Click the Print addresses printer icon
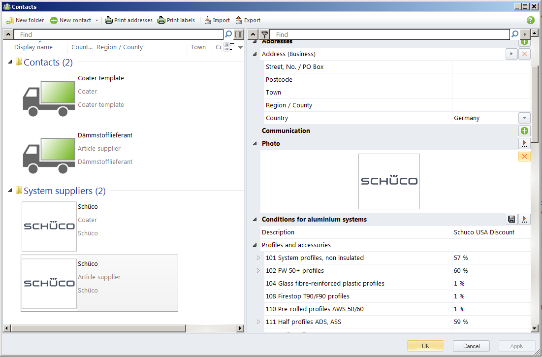 [109, 21]
